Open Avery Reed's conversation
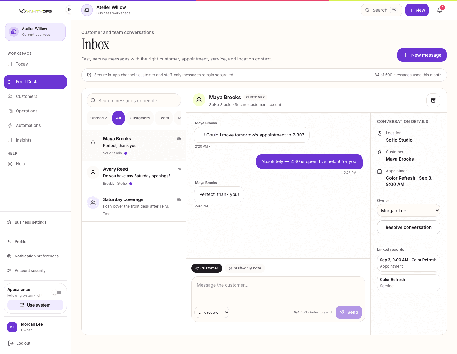457x354 pixels. pyautogui.click(x=134, y=176)
